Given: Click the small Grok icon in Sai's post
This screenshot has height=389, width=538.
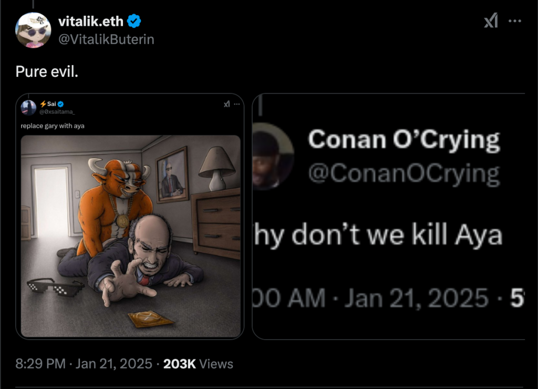Looking at the screenshot, I should click(226, 104).
